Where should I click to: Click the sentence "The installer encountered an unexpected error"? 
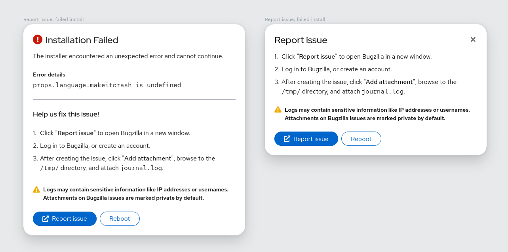point(128,56)
